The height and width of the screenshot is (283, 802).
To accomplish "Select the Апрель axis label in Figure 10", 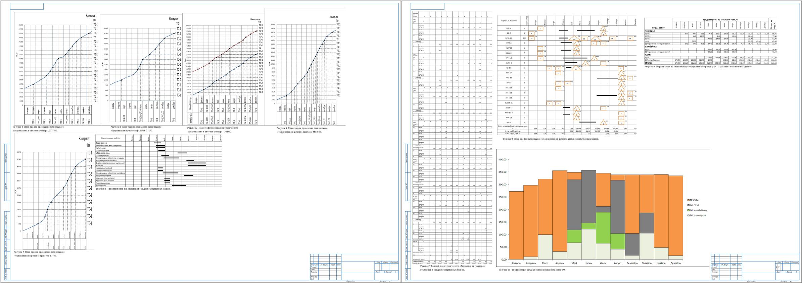I will [560, 263].
